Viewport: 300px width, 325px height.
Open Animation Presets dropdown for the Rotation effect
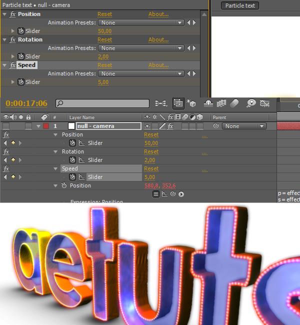pyautogui.click(x=141, y=48)
